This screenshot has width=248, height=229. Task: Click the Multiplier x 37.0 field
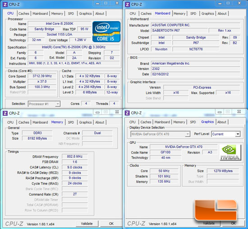click(x=42, y=81)
